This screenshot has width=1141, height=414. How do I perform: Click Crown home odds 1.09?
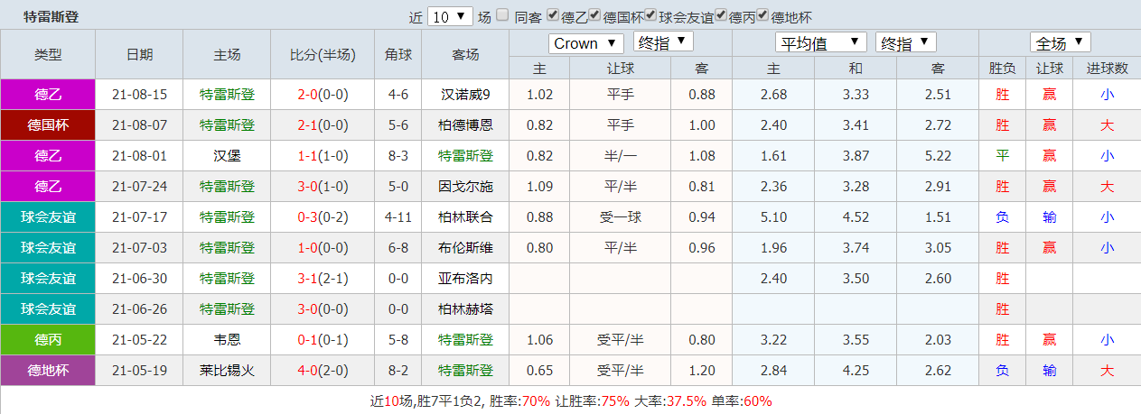click(x=539, y=186)
